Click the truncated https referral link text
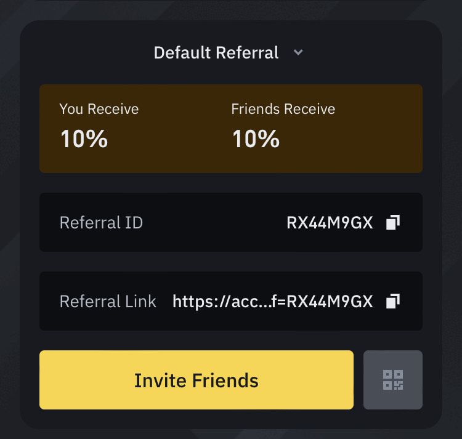 point(272,301)
